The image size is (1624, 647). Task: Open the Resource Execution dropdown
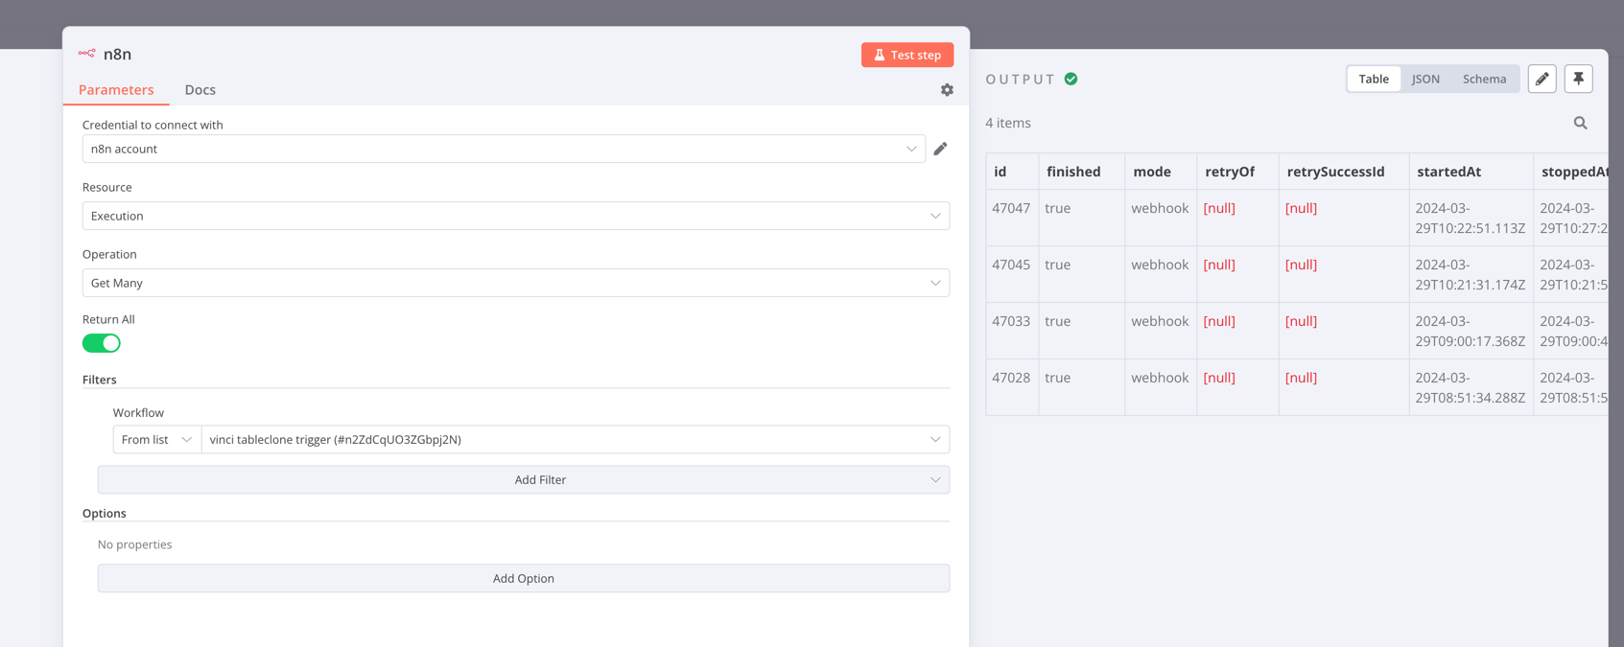coord(516,216)
